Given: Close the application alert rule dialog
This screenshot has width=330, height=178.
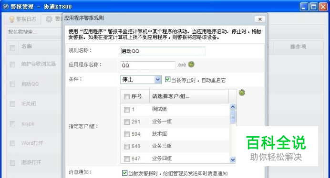Looking at the screenshot, I should (x=260, y=19).
